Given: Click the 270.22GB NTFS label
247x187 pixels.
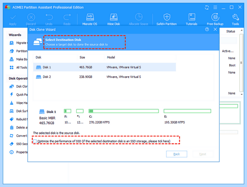Looking at the screenshot, I should pos(99,122).
